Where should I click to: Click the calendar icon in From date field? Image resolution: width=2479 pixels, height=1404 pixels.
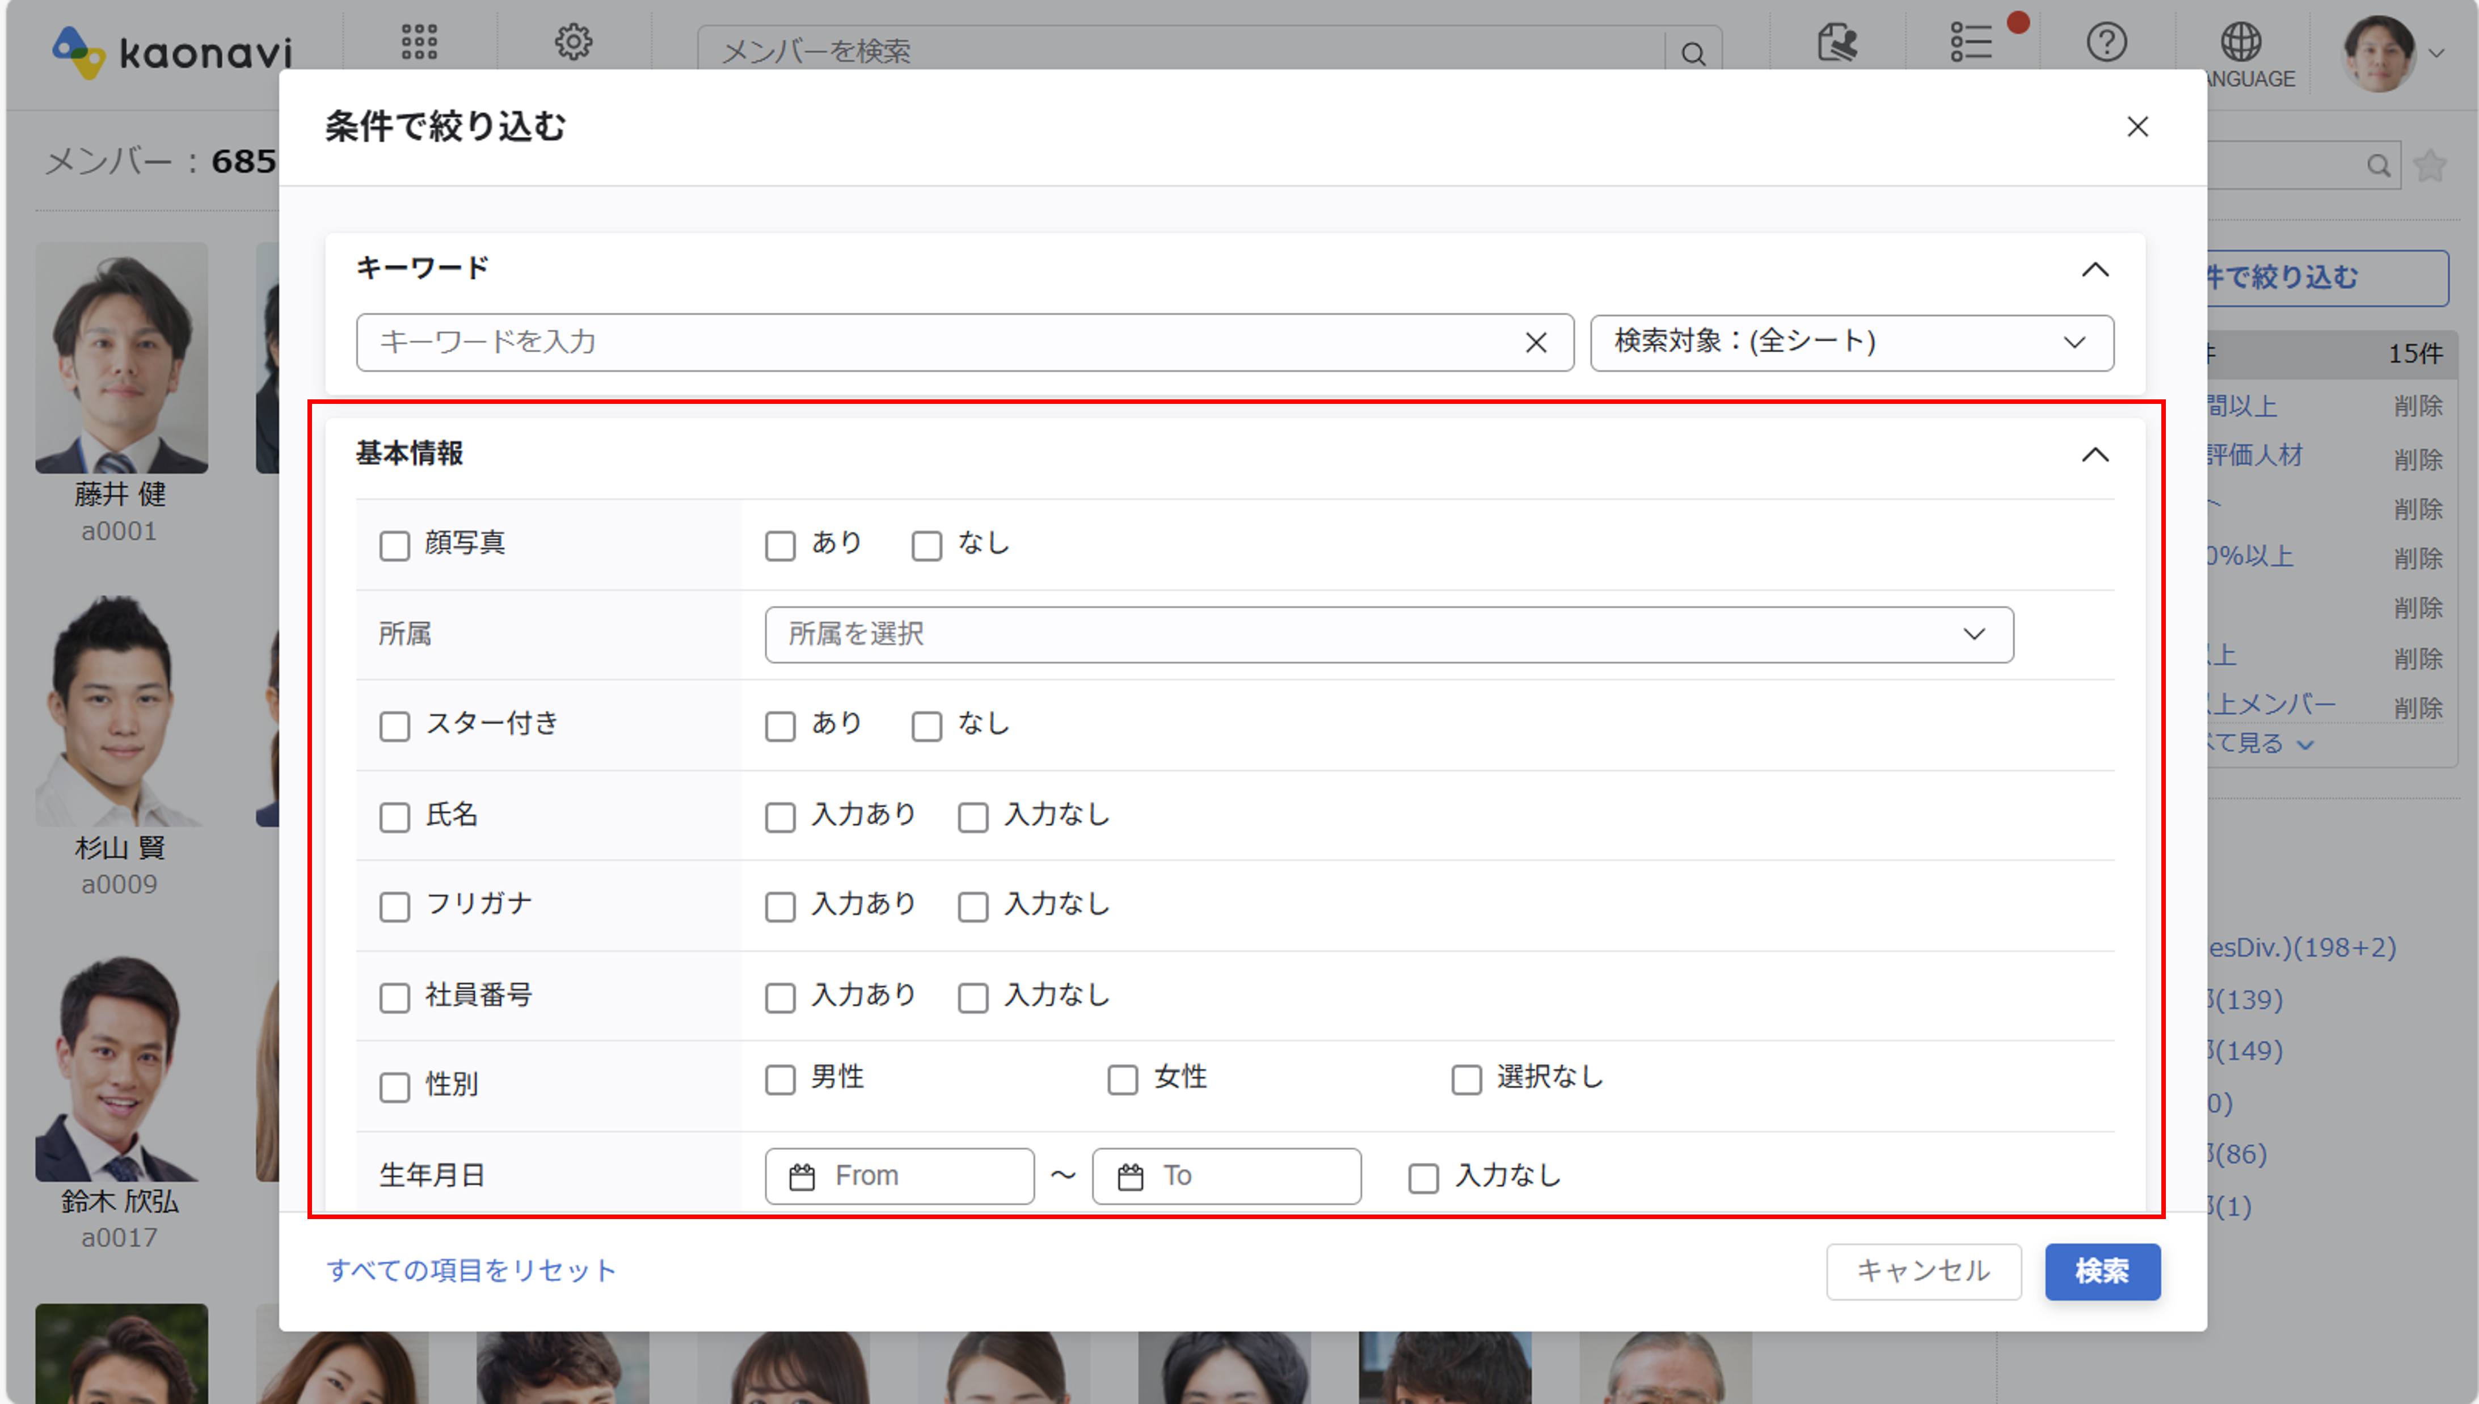pos(802,1177)
